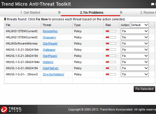The height and width of the screenshot is (114, 156).
Task: Open the RemoteReg threat link
Action: (50, 31)
